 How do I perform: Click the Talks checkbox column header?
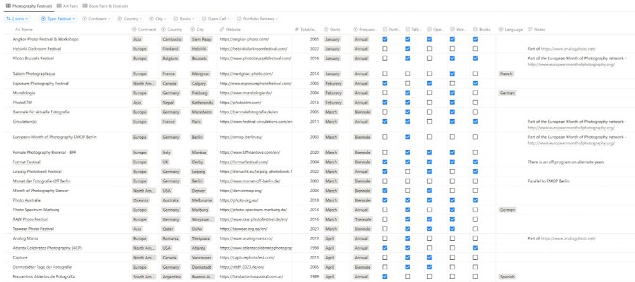click(413, 30)
